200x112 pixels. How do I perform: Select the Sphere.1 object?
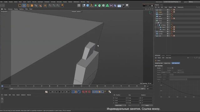pyautogui.click(x=160, y=14)
